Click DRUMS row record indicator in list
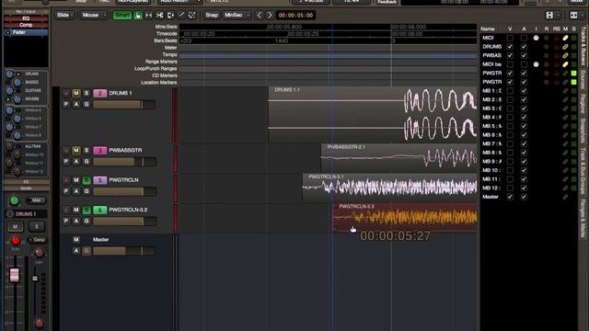Image resolution: width=589 pixels, height=331 pixels. pyautogui.click(x=547, y=47)
